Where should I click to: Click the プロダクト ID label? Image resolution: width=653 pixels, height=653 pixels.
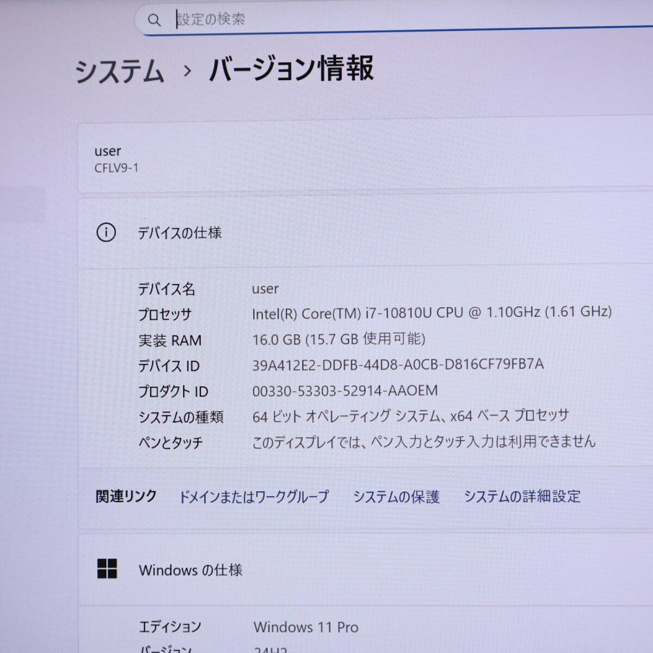coord(173,392)
